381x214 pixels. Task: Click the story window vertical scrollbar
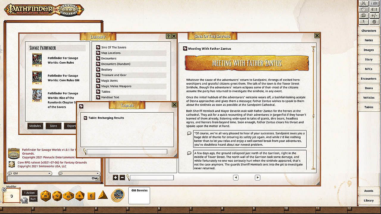pos(313,108)
